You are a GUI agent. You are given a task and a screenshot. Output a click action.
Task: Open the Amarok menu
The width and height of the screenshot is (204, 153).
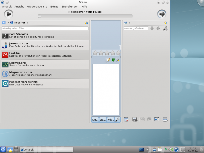coord(7,7)
